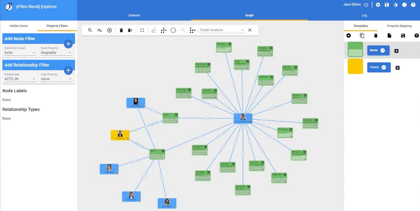Open the Relationship dropdown showing ACTS_IN
The width and height of the screenshot is (420, 211).
pos(20,79)
